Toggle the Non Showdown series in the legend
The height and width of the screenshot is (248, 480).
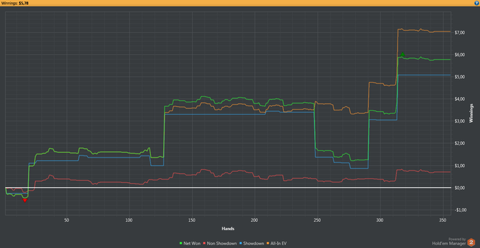click(x=221, y=243)
